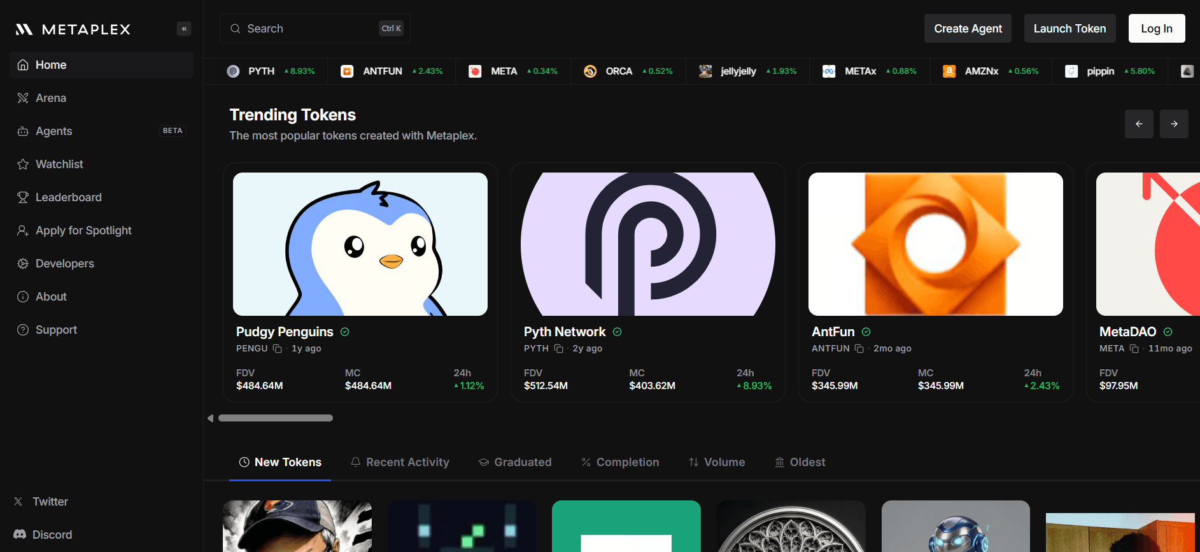
Task: Open the About page
Action: coord(101,297)
